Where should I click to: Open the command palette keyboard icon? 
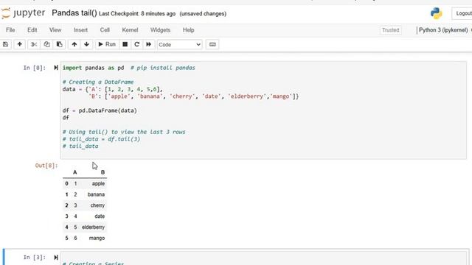pyautogui.click(x=212, y=44)
